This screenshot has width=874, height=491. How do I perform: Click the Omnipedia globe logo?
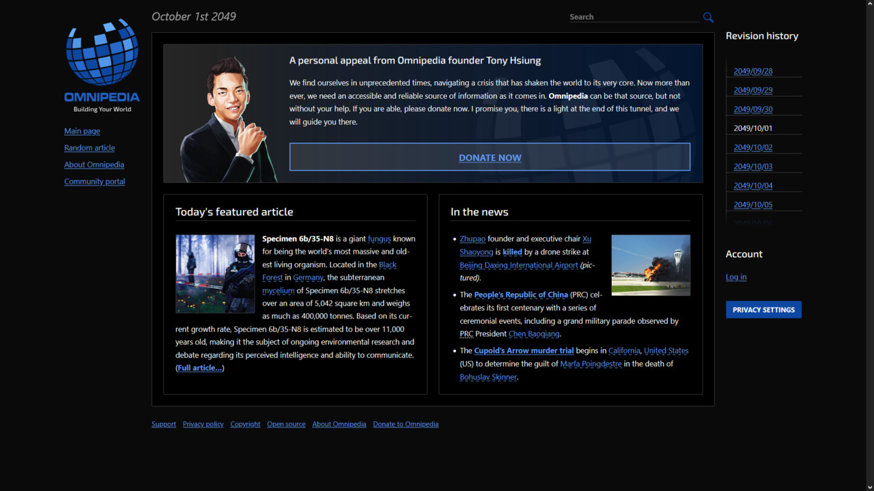click(x=102, y=53)
